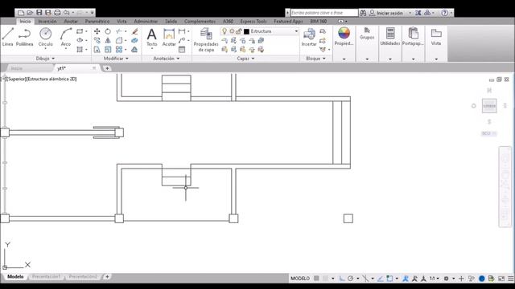The height and width of the screenshot is (289, 515).
Task: Toggle layer lock padlock icon
Action: (238, 31)
